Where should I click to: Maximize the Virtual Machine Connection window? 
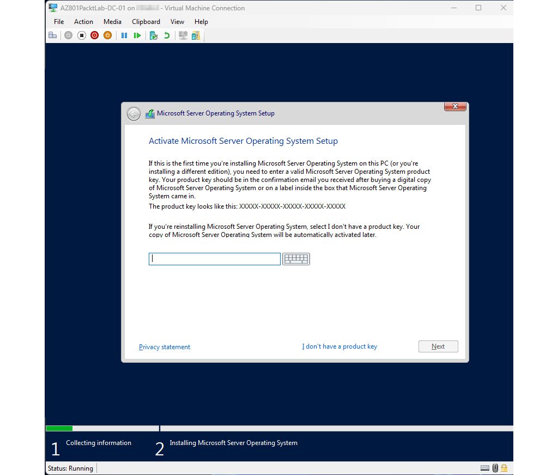click(x=478, y=8)
